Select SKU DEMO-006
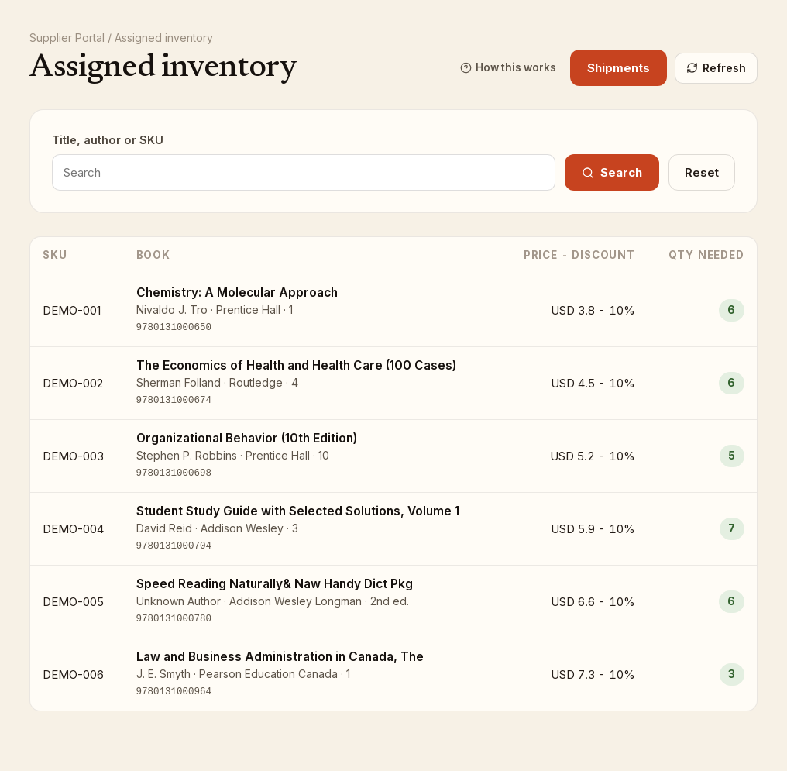This screenshot has width=787, height=771. click(x=74, y=675)
